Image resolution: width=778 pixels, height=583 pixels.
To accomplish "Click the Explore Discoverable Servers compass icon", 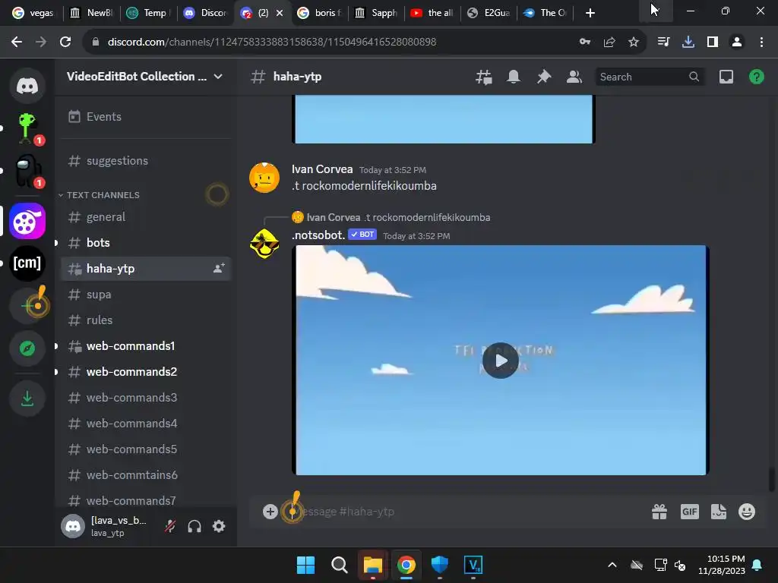I will coord(27,348).
